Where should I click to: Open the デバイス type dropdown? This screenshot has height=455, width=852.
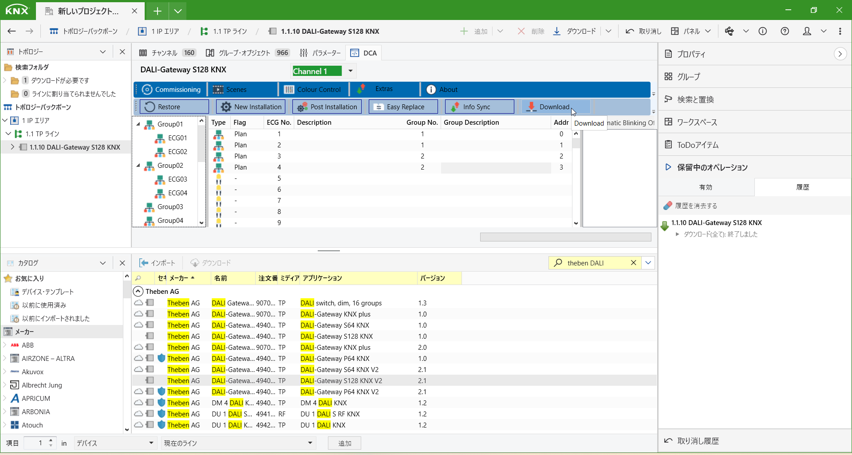[114, 443]
